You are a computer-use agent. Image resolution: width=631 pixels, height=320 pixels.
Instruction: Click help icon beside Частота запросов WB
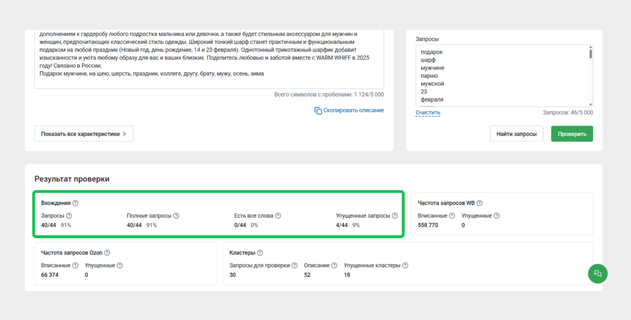coord(479,203)
